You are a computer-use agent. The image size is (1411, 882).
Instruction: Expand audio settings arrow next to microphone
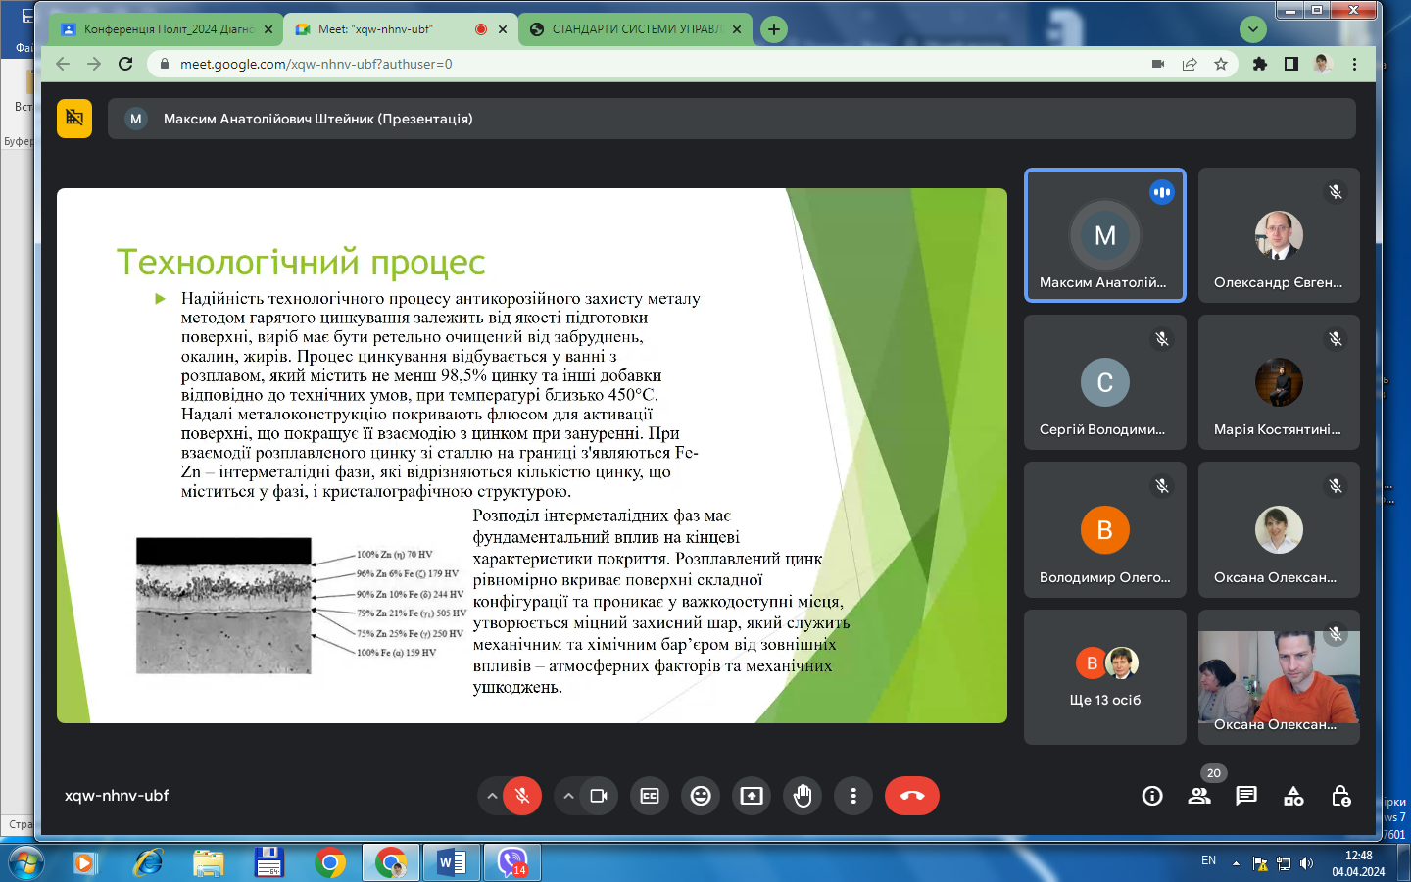point(492,796)
